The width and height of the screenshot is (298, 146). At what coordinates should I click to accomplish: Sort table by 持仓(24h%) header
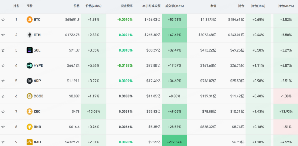pyautogui.click(x=286, y=6)
